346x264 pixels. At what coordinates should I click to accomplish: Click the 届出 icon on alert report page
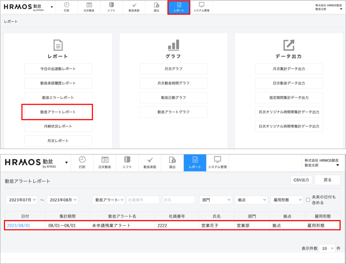172,160
